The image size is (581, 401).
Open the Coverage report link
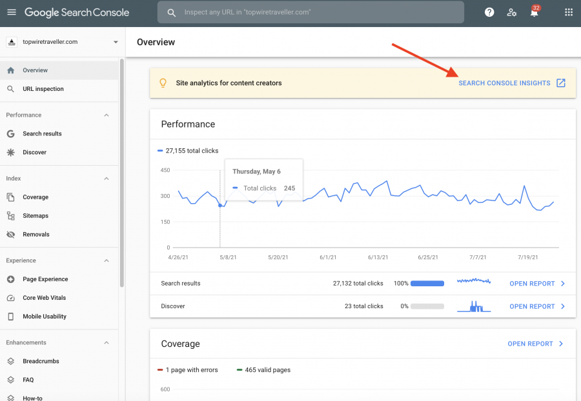[x=530, y=344]
